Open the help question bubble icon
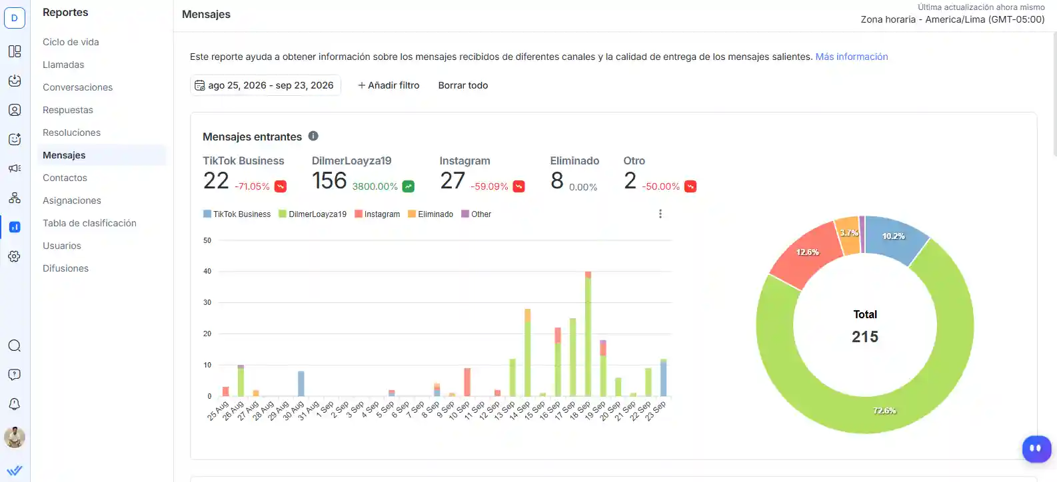Image resolution: width=1057 pixels, height=482 pixels. click(15, 375)
